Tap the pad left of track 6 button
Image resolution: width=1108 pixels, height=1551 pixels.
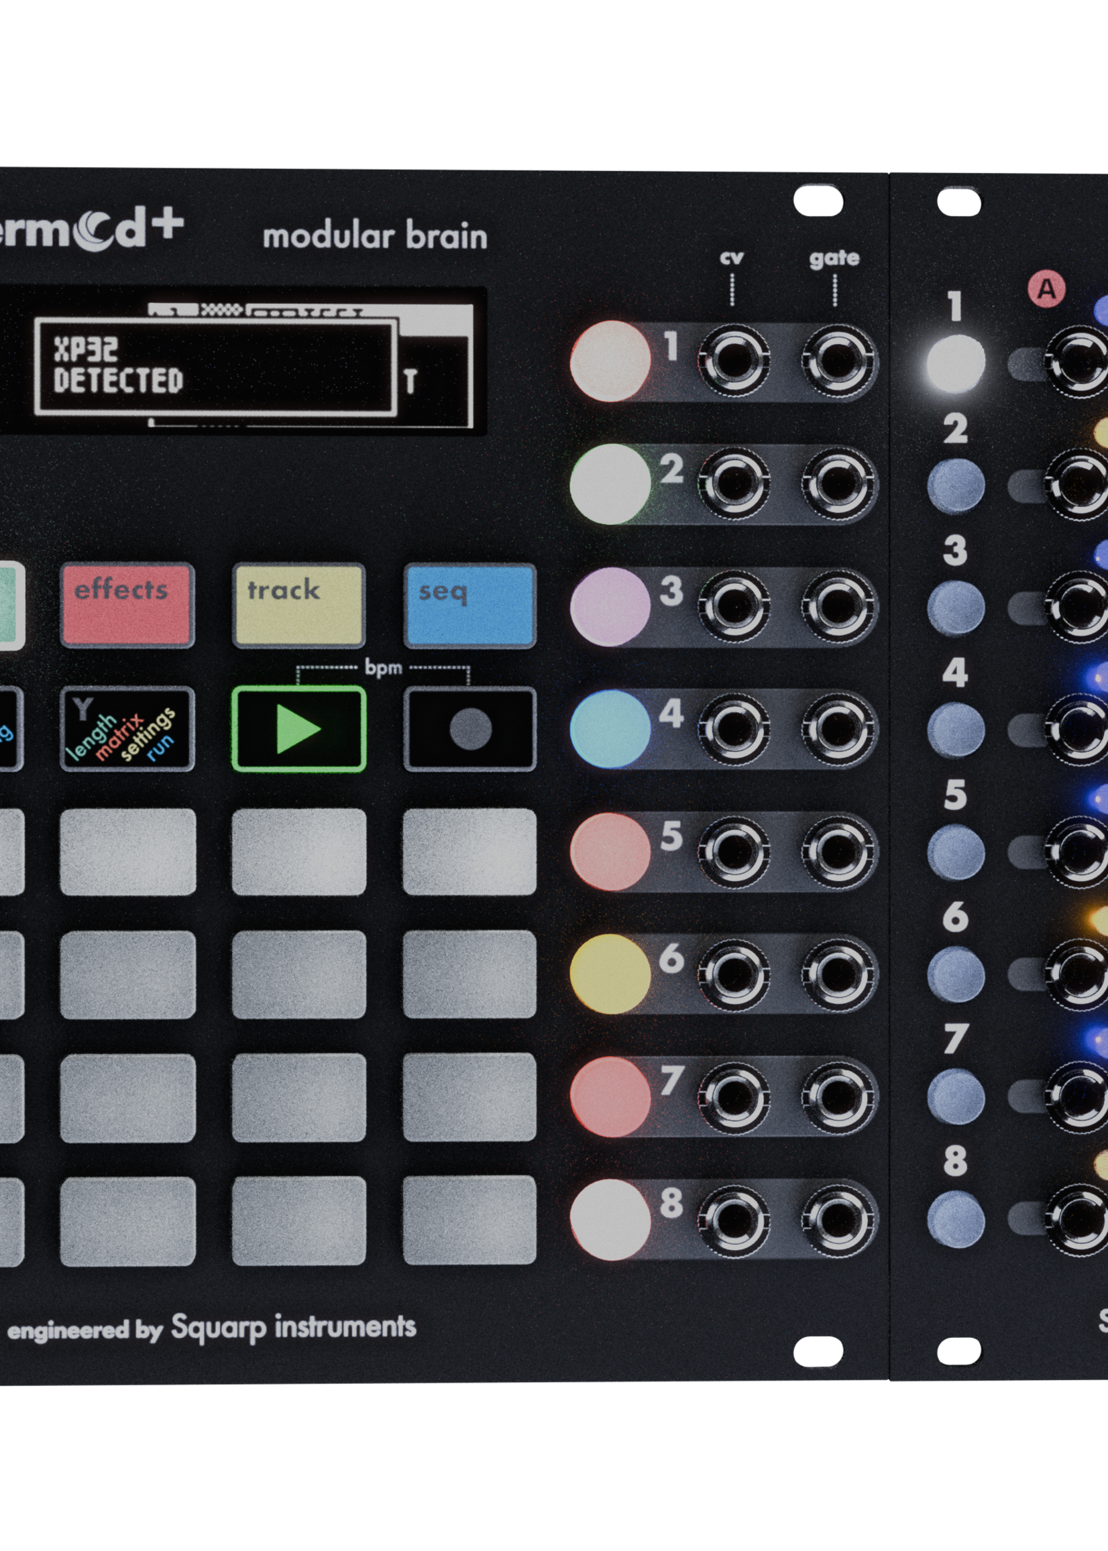(x=470, y=975)
